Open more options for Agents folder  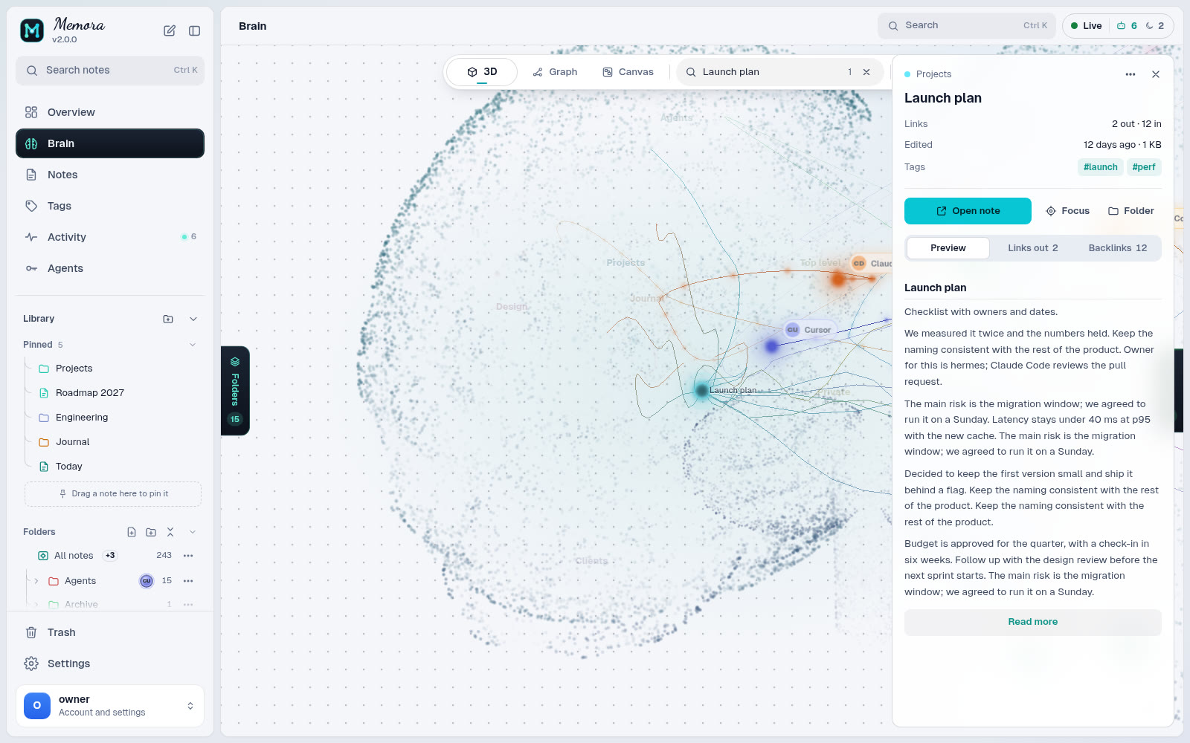[188, 581]
